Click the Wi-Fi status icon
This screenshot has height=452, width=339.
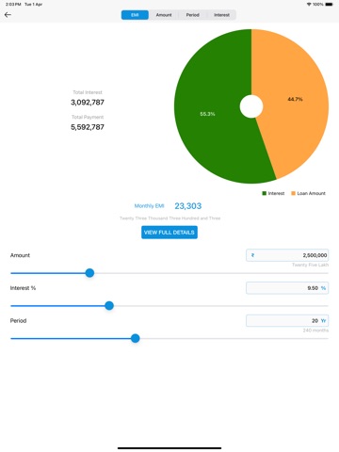309,5
